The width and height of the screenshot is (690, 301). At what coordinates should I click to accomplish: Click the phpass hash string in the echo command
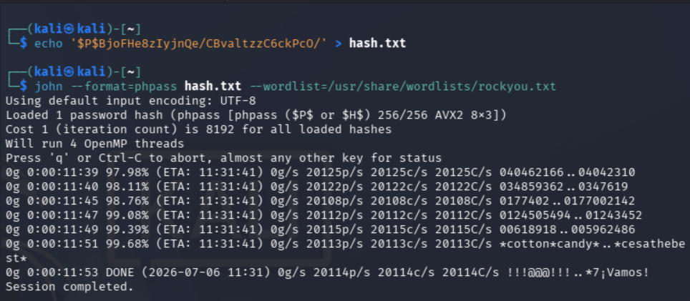(x=199, y=44)
